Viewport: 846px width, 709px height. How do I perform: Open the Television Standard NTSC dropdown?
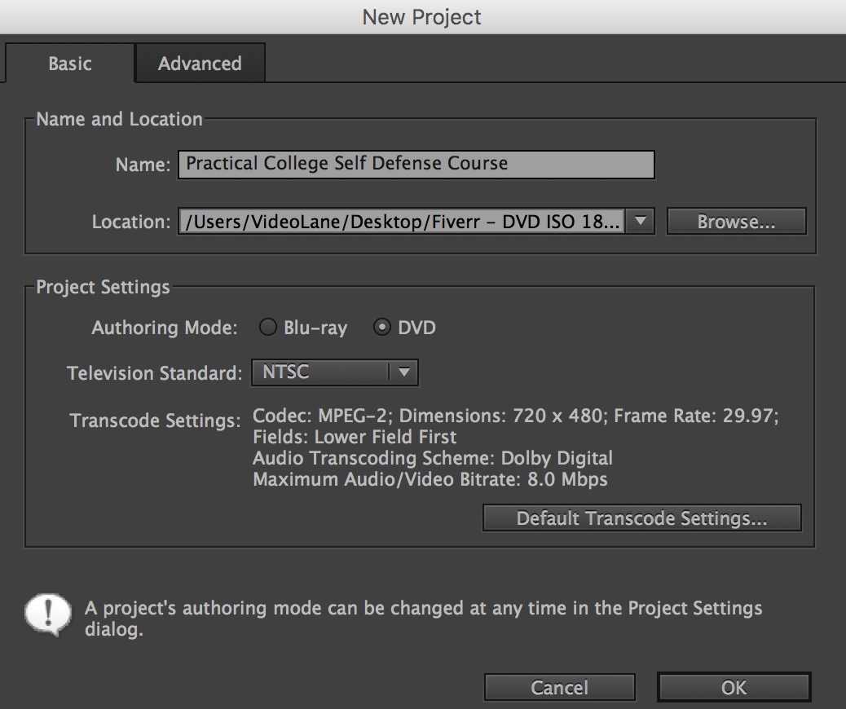click(x=334, y=372)
